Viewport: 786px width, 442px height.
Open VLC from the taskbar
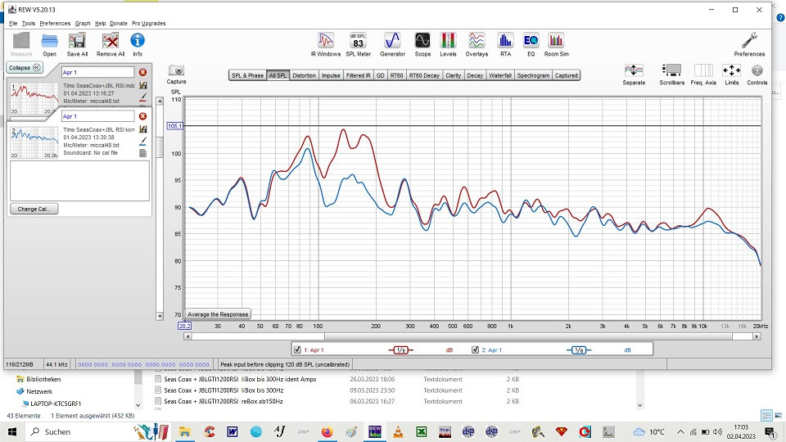[398, 431]
